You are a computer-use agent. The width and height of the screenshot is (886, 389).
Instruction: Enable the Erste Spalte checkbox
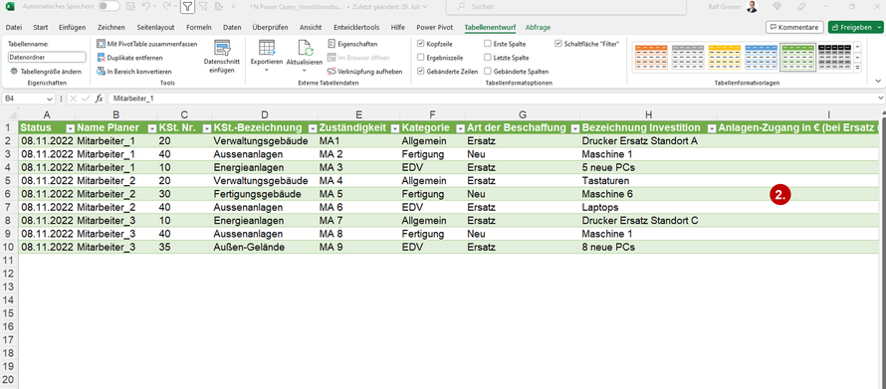[x=488, y=44]
